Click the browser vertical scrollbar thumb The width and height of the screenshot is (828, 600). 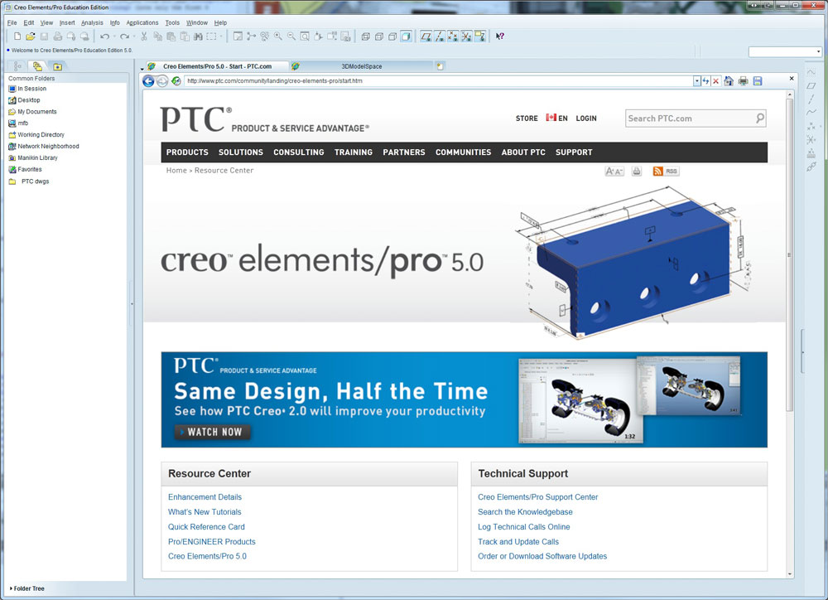coord(789,254)
